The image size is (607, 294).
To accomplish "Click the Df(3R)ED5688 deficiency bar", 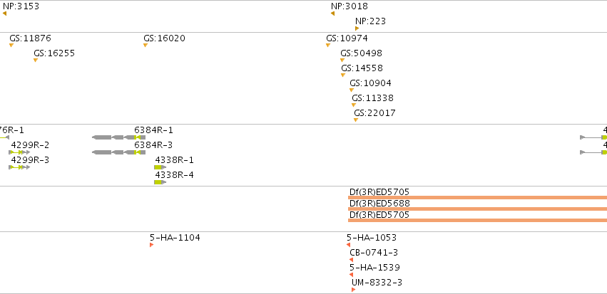I will pos(477,209).
